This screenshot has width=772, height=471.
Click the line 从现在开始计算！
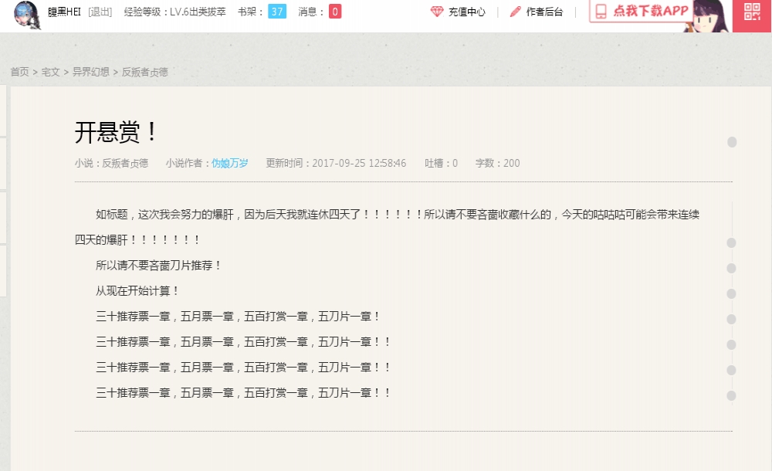[x=137, y=290]
